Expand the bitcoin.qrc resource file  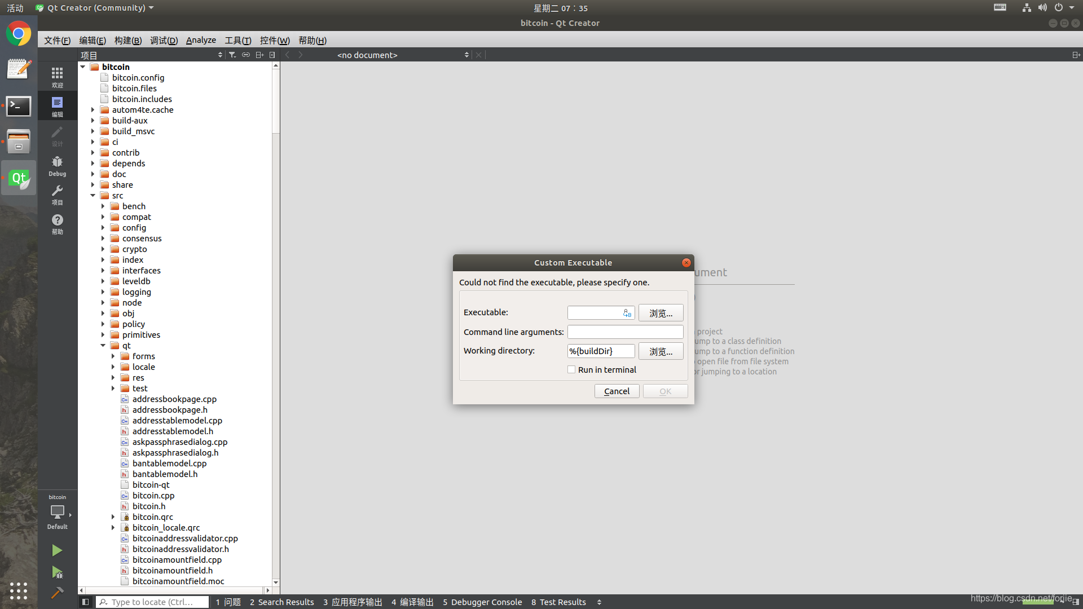113,517
